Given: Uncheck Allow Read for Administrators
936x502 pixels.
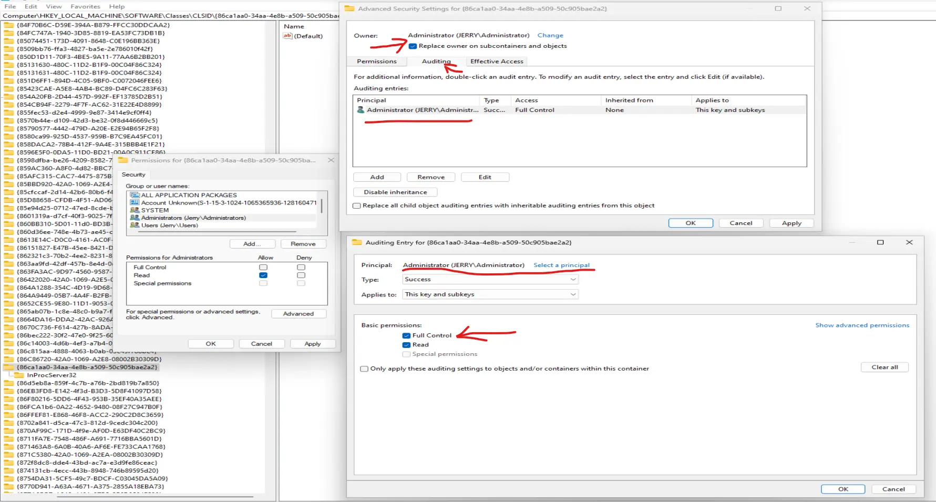Looking at the screenshot, I should pos(263,275).
